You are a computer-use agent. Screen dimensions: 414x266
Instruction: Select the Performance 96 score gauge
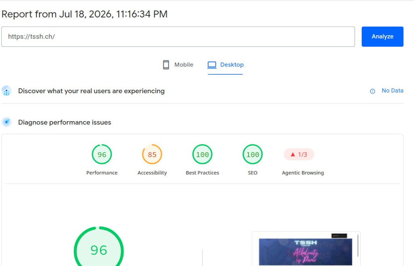coord(101,154)
